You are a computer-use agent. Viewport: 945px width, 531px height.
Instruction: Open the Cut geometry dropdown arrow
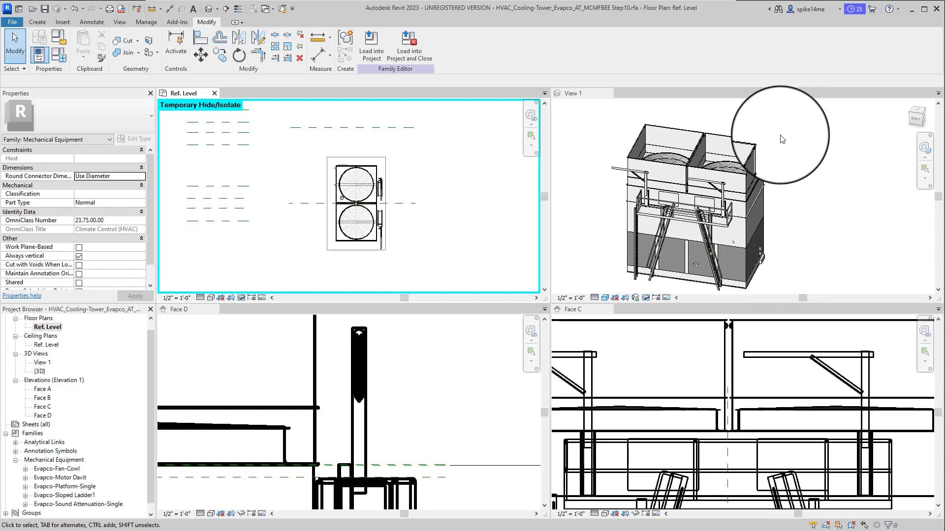[137, 41]
